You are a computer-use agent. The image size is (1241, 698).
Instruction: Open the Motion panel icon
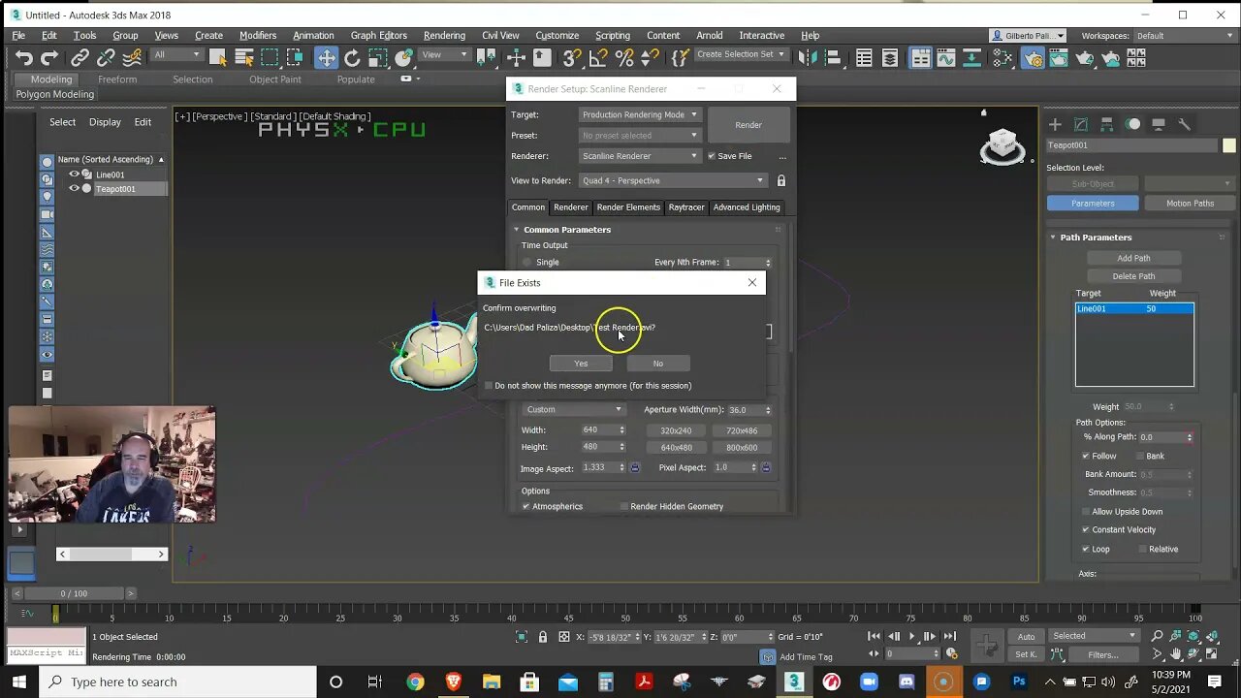[x=1132, y=124]
